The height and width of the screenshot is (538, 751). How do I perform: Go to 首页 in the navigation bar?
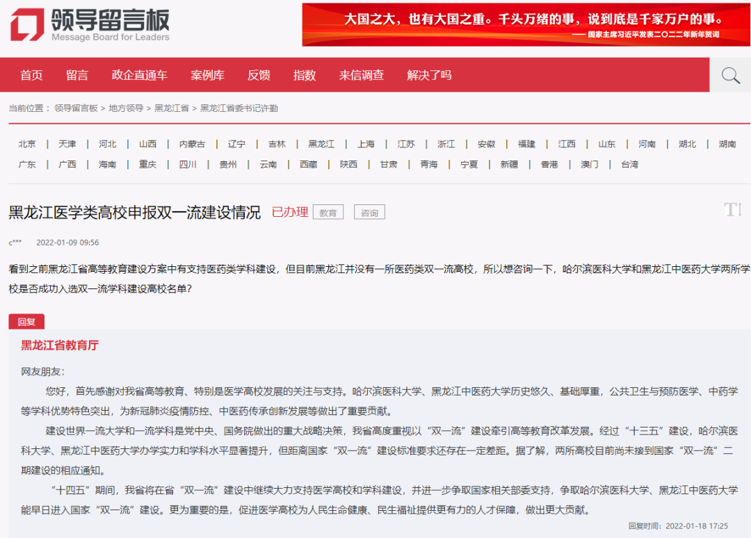[x=31, y=75]
